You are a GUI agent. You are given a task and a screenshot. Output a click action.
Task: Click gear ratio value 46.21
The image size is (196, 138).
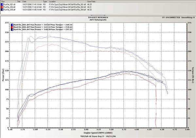point(89,7)
